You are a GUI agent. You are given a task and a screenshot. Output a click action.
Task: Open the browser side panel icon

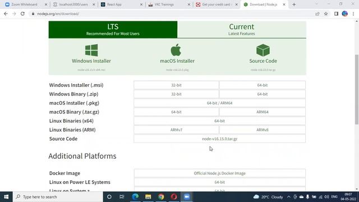coord(336,13)
